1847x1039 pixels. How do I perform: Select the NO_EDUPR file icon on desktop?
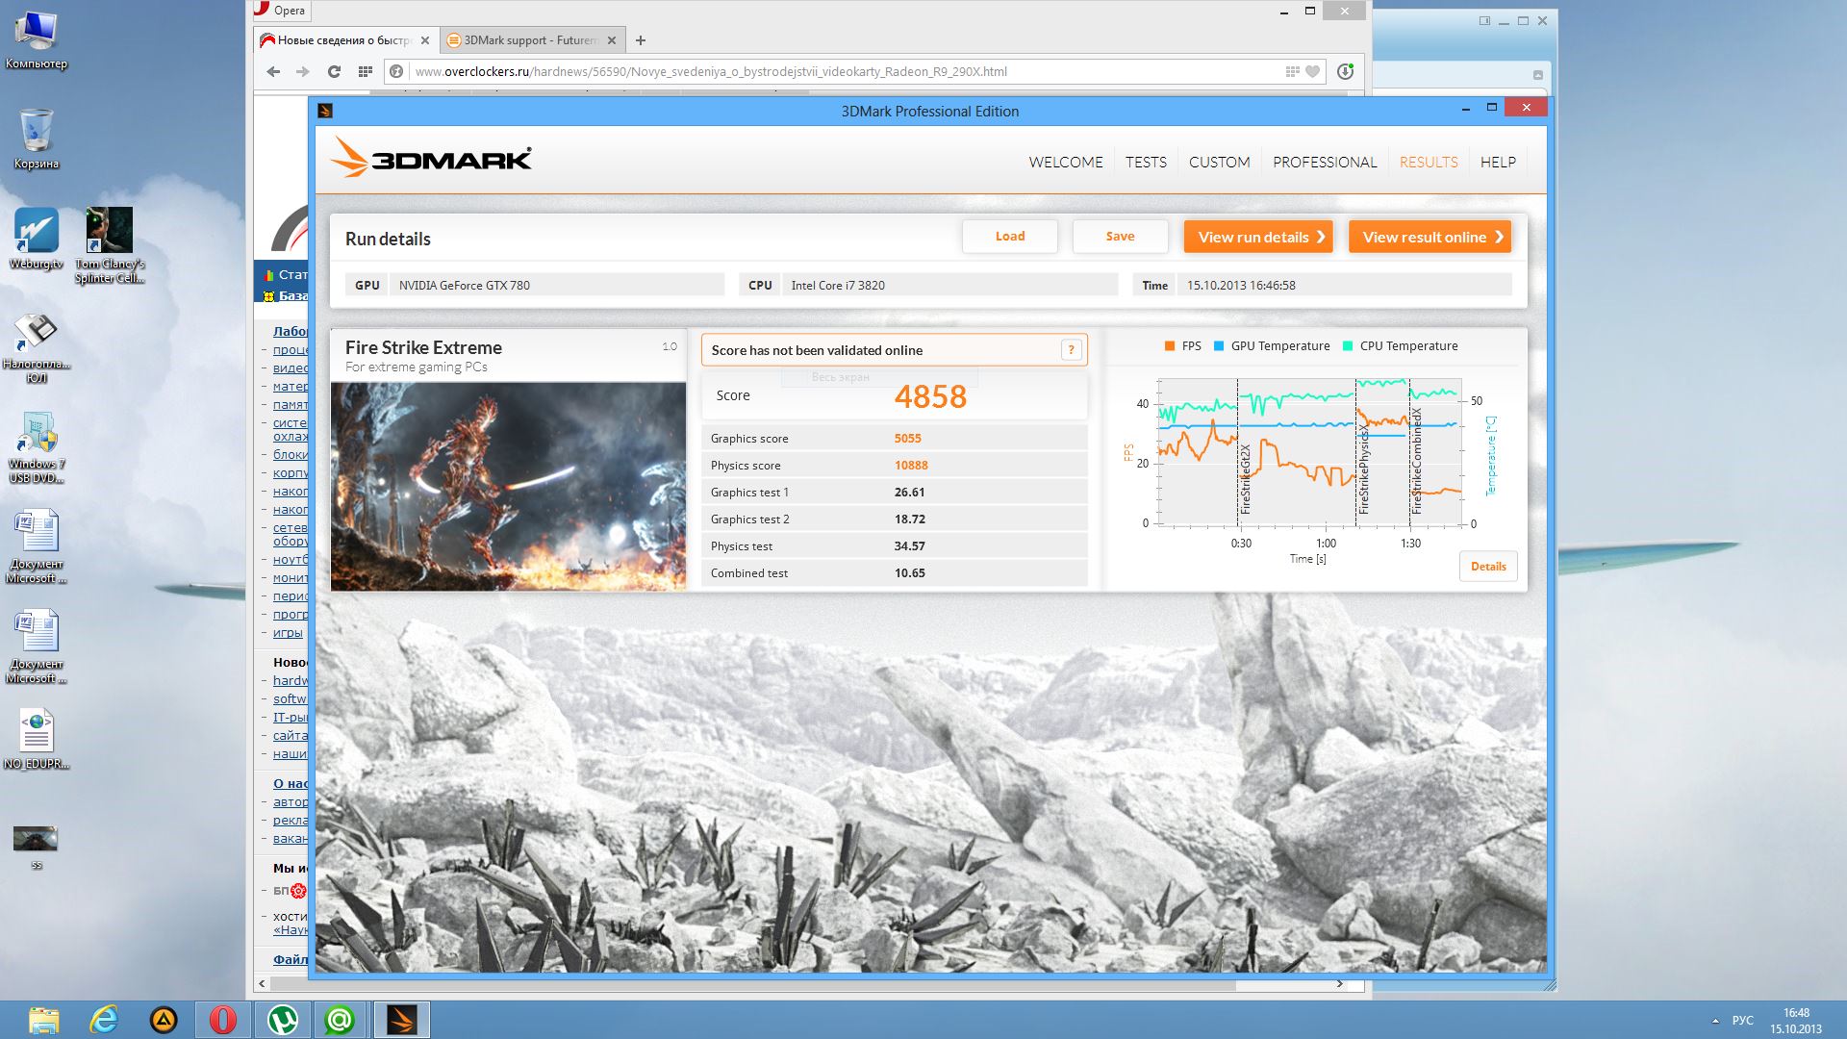click(36, 739)
